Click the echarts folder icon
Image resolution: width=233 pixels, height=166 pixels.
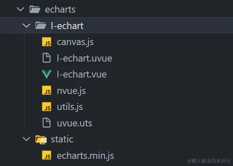(35, 9)
